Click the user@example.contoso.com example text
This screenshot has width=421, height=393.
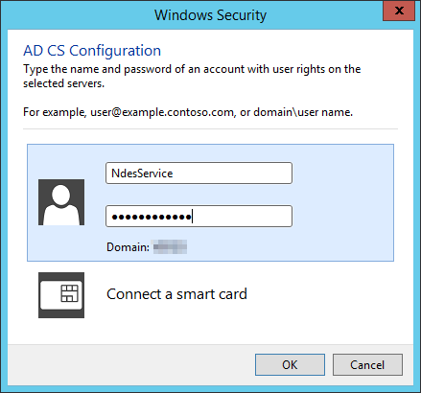[x=162, y=112]
